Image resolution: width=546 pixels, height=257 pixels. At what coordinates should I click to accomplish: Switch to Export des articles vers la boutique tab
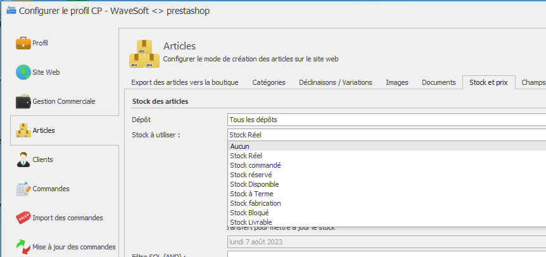tap(184, 82)
